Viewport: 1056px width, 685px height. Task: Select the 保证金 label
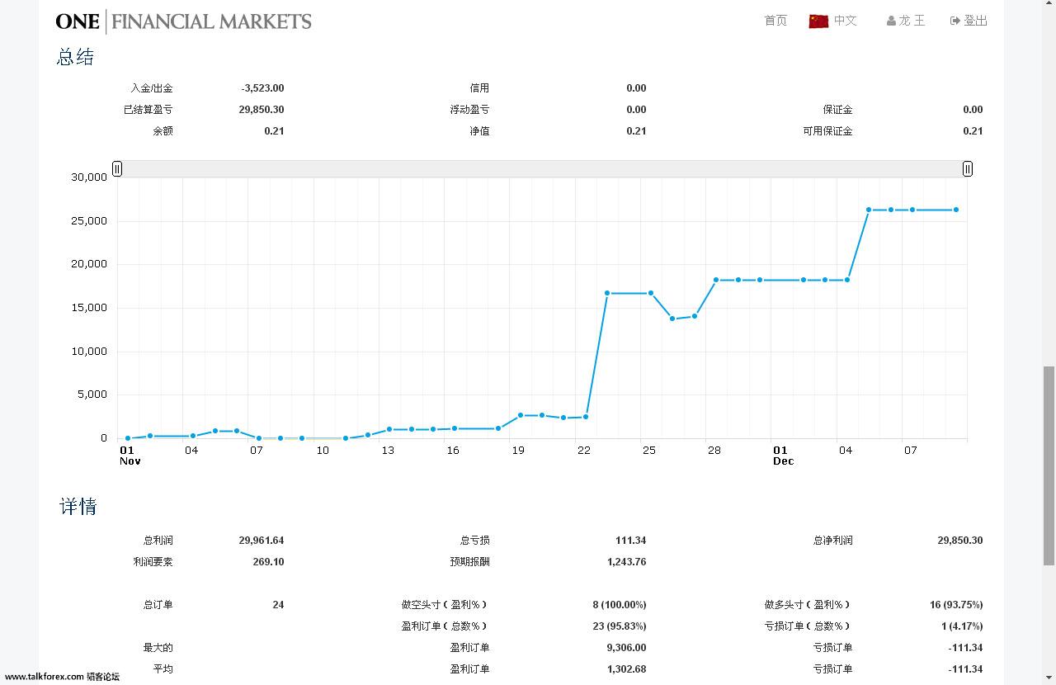(837, 109)
